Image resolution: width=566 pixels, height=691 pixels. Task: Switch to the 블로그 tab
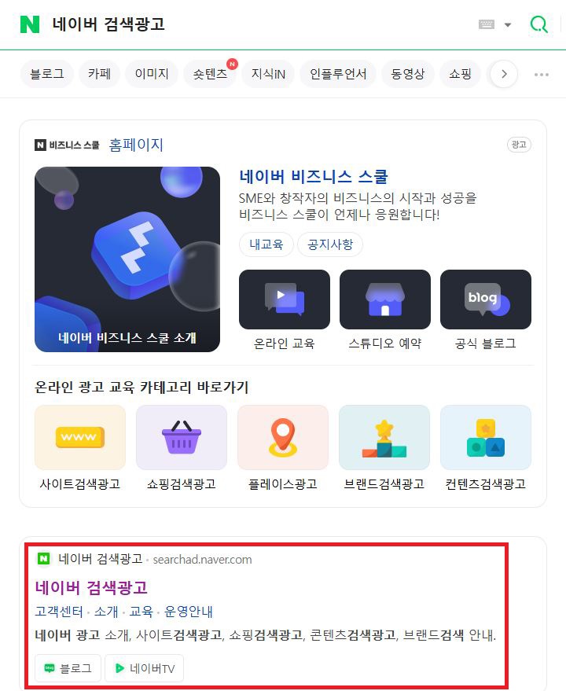46,74
